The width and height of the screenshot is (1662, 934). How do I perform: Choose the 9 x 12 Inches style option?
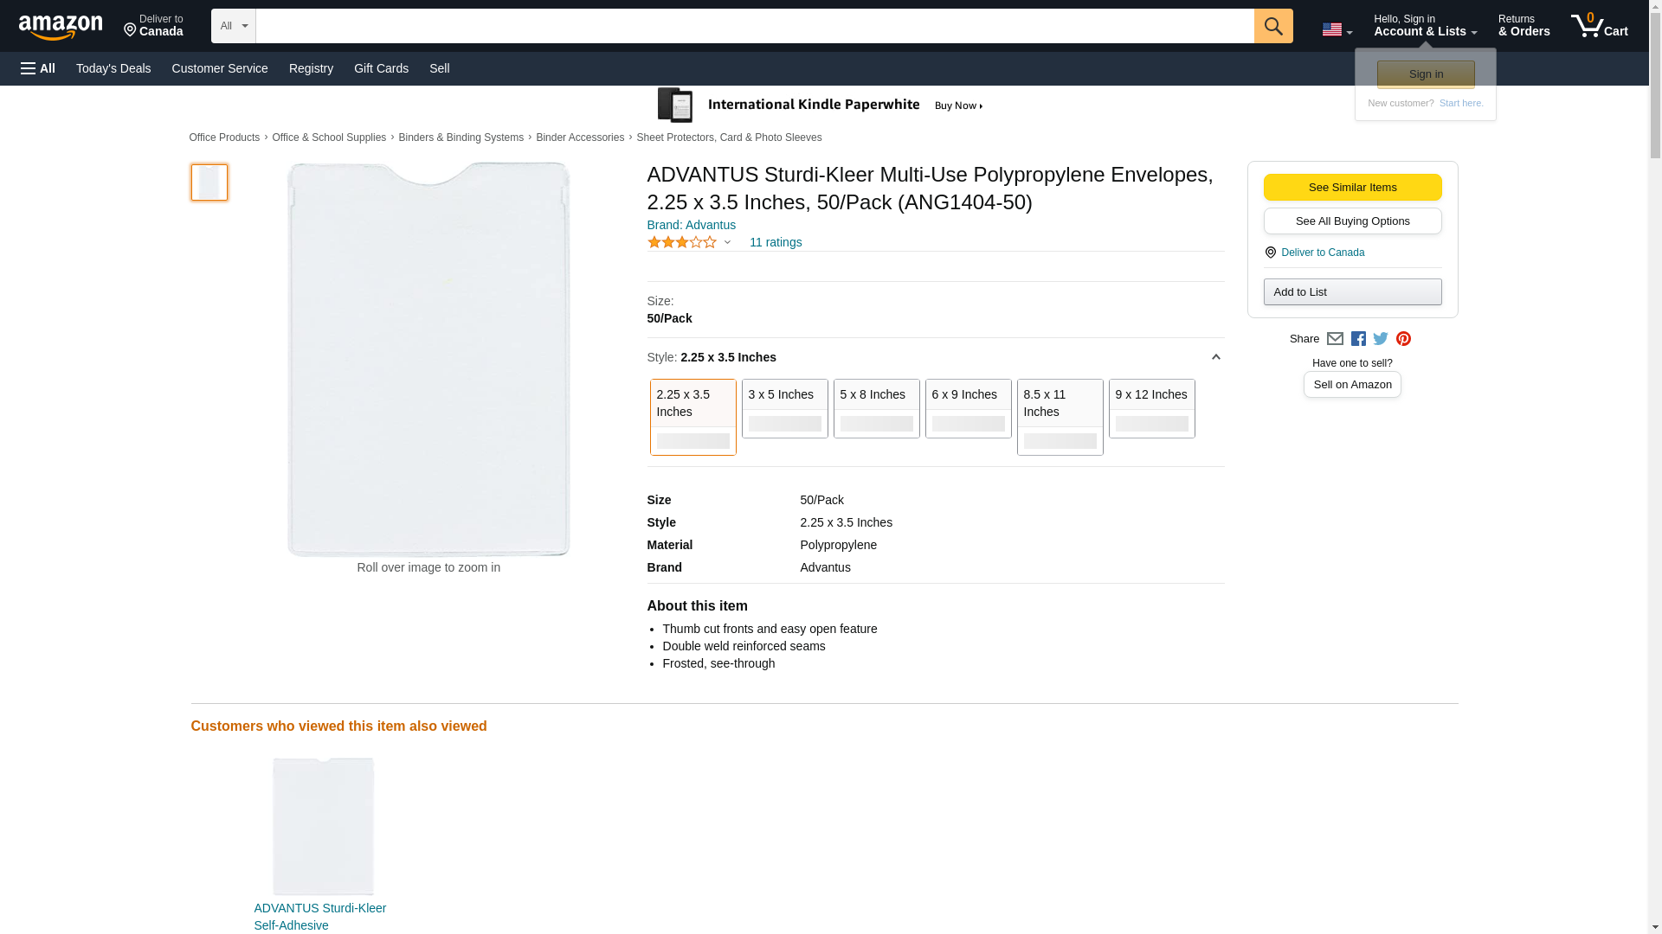pyautogui.click(x=1151, y=408)
